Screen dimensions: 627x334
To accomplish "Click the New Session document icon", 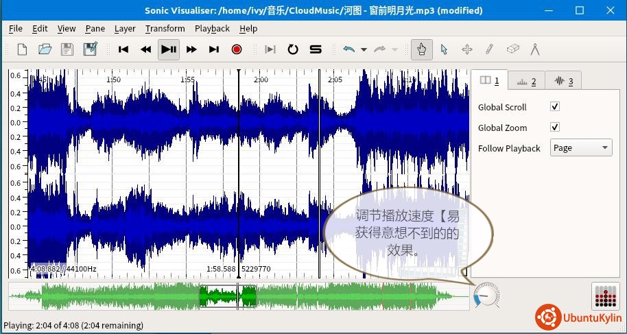I will pos(22,49).
